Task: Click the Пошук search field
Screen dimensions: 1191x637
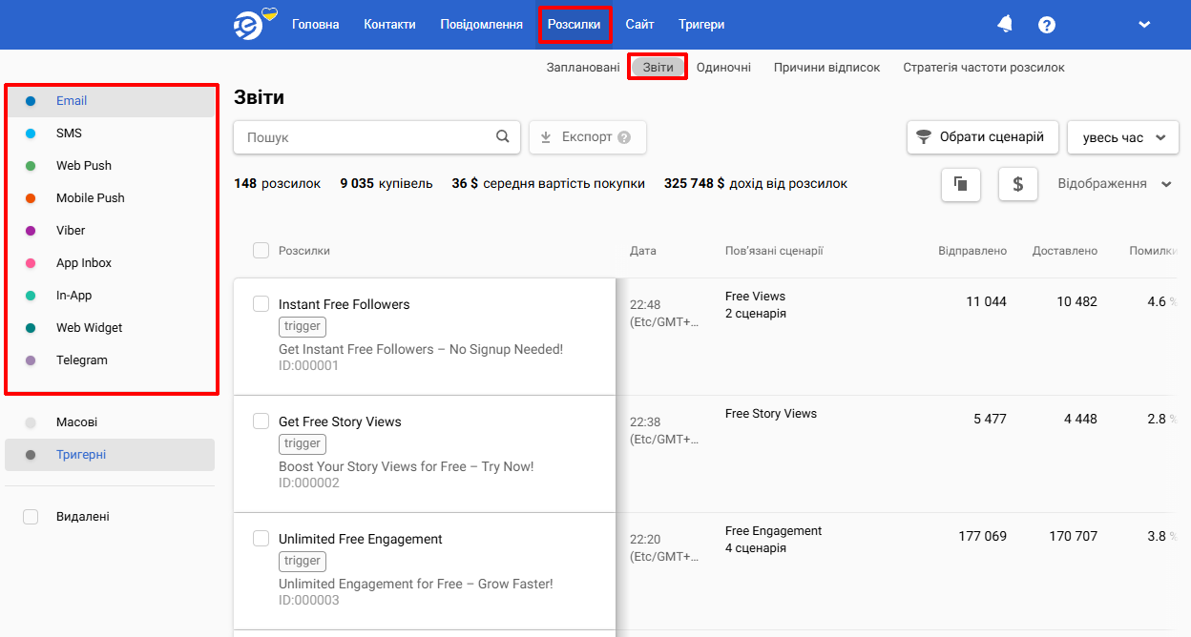Action: pos(377,137)
